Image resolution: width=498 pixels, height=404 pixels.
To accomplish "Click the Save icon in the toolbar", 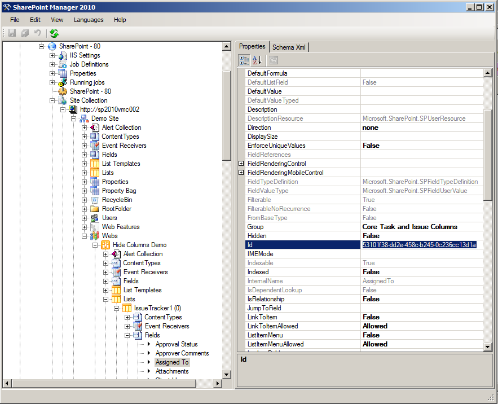I will pyautogui.click(x=11, y=33).
